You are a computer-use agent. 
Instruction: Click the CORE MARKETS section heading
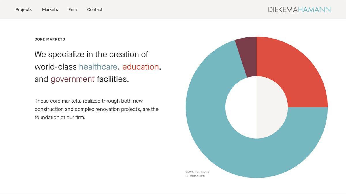(50, 39)
